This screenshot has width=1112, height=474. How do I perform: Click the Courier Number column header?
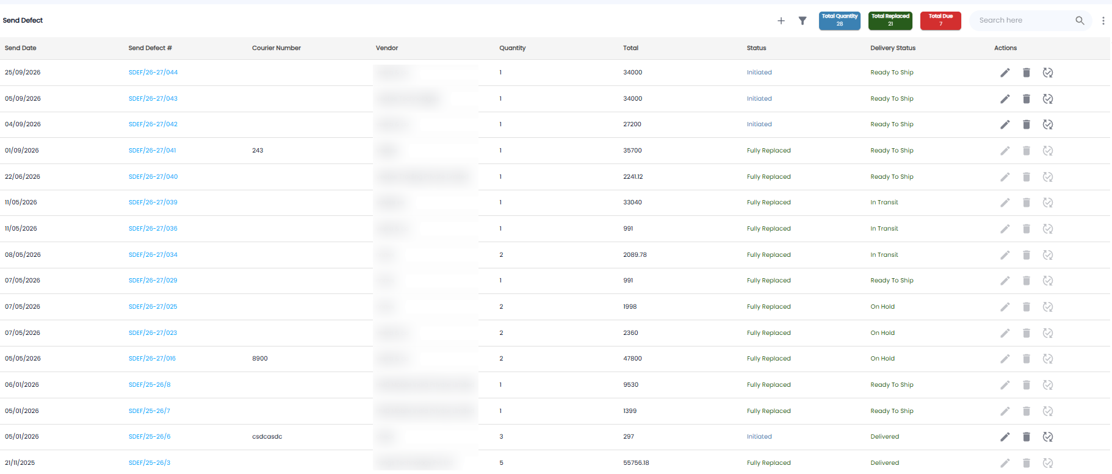point(276,48)
